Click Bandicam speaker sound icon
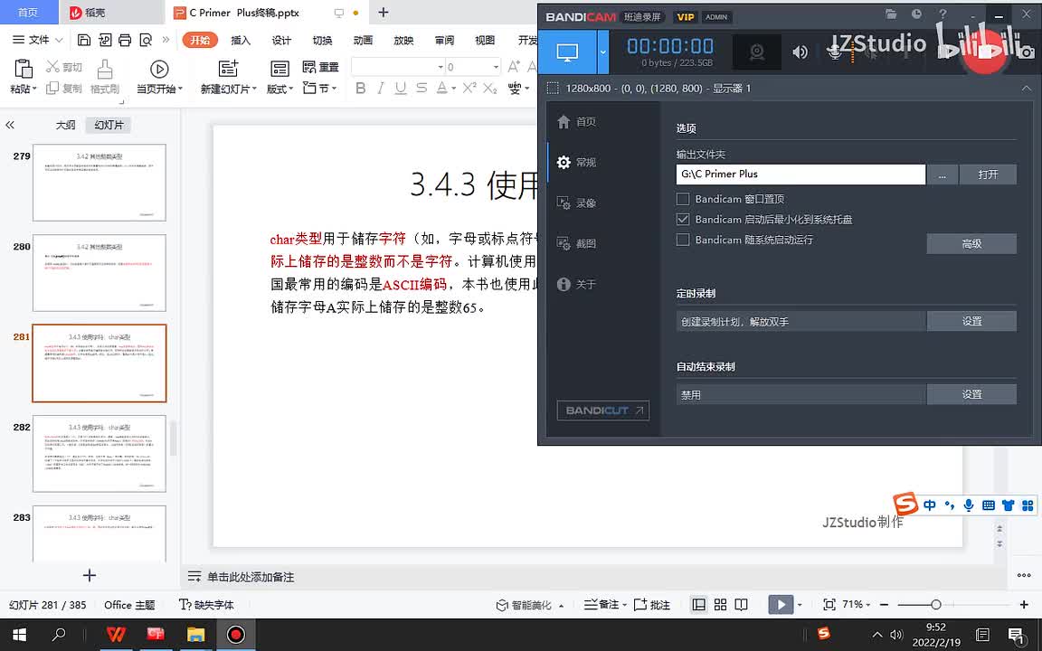Screen dimensions: 1042x651 click(800, 52)
